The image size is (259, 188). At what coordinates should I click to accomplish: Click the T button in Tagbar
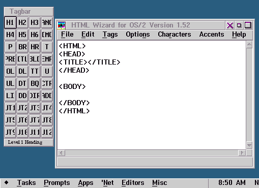(x=47, y=47)
